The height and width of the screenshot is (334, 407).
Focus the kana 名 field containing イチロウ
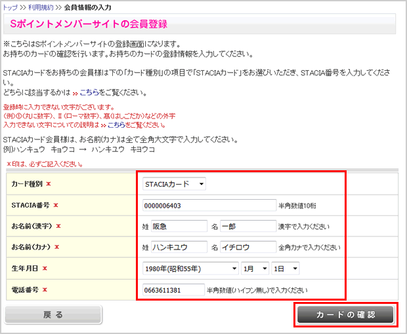(x=247, y=248)
